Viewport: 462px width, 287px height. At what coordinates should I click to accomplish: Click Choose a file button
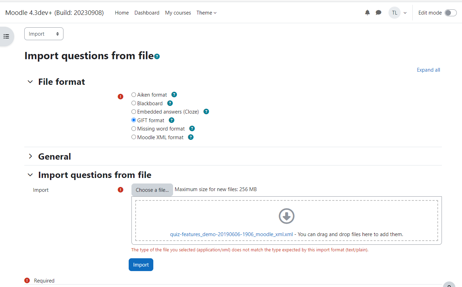(x=152, y=190)
